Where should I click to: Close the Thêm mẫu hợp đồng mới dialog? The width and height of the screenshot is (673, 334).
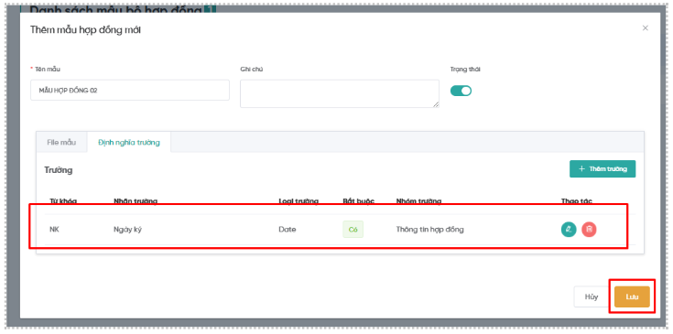(x=646, y=28)
